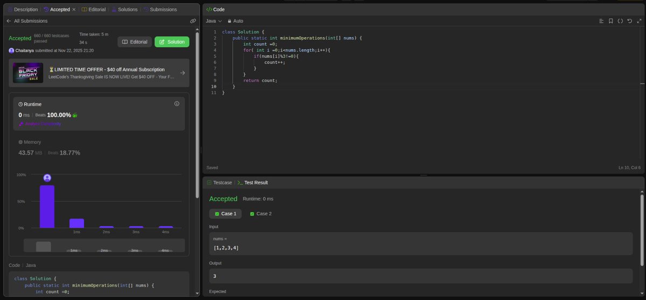646x300 pixels.
Task: Click the clock icon beside Runtime
Action: click(20, 104)
